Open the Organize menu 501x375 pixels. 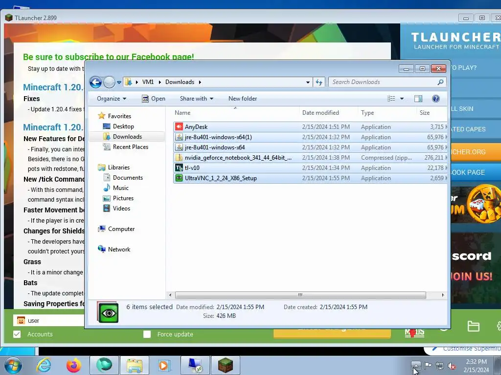click(112, 99)
